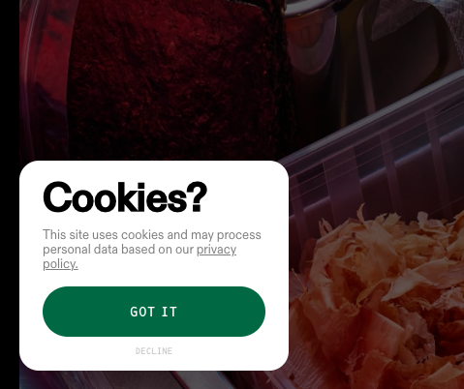
Task: Click the empty white area beside the heading
Action: click(247, 196)
